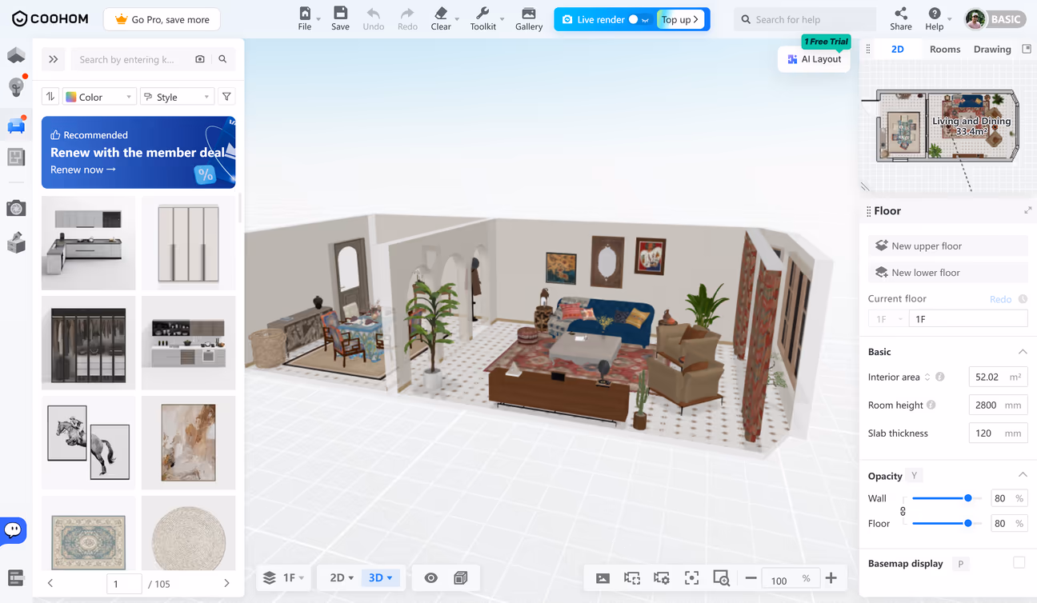Screen dimensions: 1037x603
Task: Click the sort order arrows icon
Action: pyautogui.click(x=50, y=97)
